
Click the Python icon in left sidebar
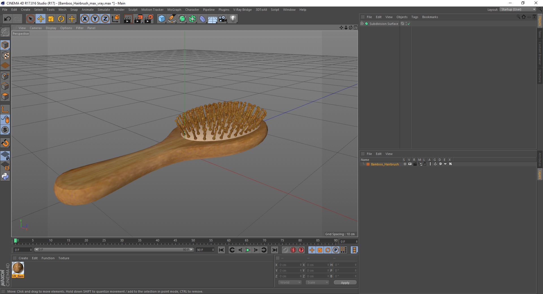click(x=5, y=176)
